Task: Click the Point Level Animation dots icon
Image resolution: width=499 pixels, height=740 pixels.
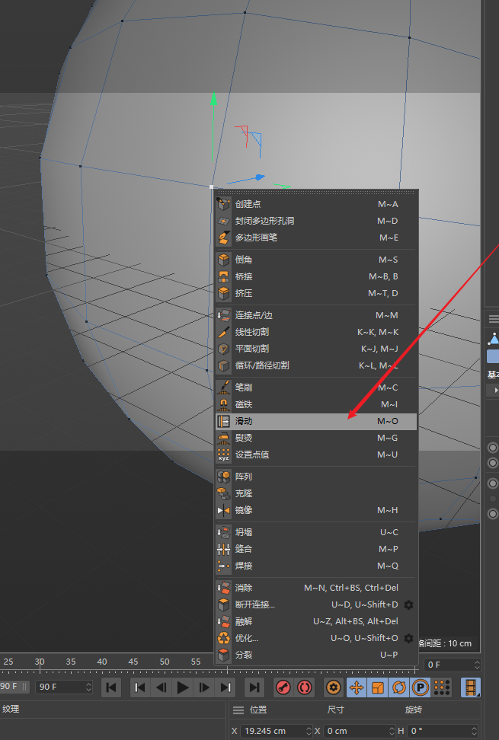Action: click(x=442, y=687)
